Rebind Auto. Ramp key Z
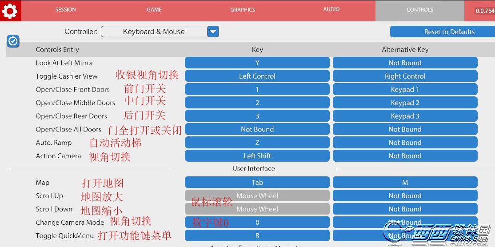The width and height of the screenshot is (495, 247). pyautogui.click(x=257, y=142)
